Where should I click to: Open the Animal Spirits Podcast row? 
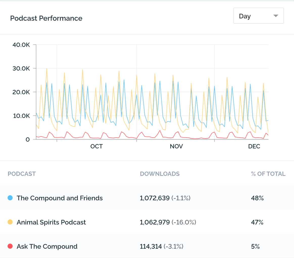(x=147, y=221)
